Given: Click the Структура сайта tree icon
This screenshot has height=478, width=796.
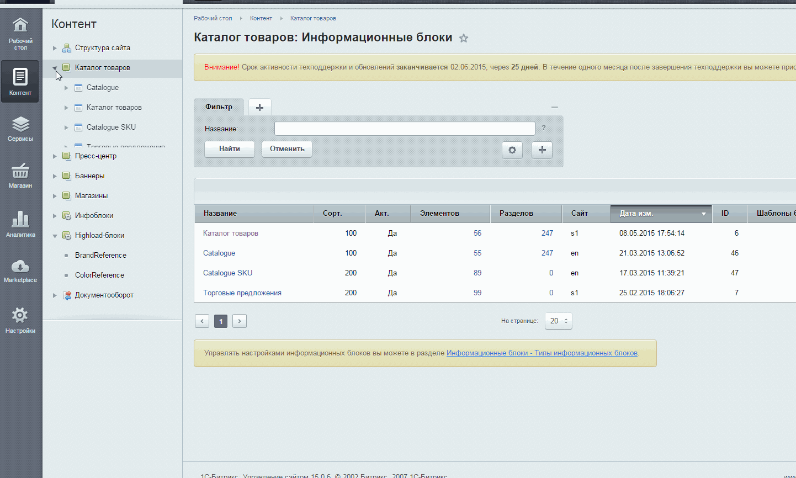Looking at the screenshot, I should (67, 48).
